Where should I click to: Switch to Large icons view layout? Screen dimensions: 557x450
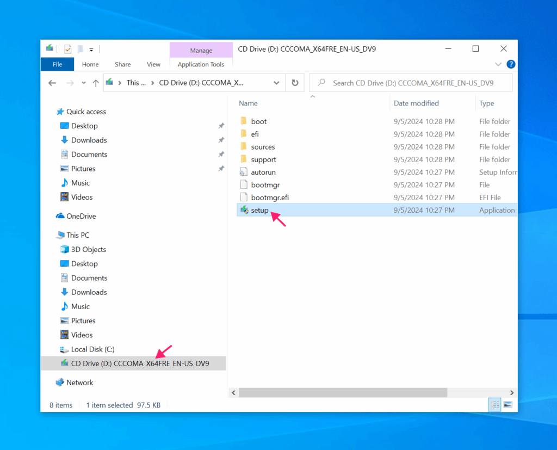(x=508, y=404)
